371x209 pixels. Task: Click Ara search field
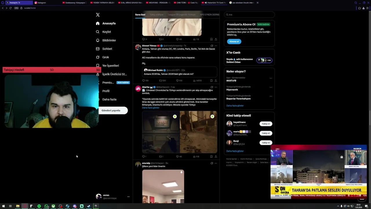pos(249,15)
